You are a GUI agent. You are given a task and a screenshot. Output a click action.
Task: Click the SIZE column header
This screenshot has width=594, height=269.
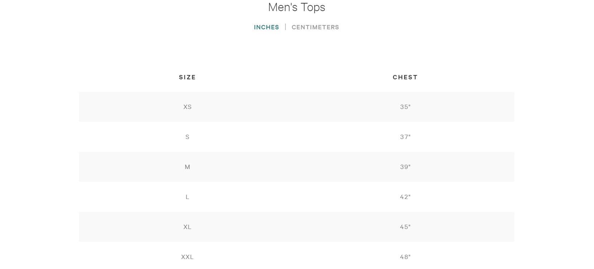[187, 77]
